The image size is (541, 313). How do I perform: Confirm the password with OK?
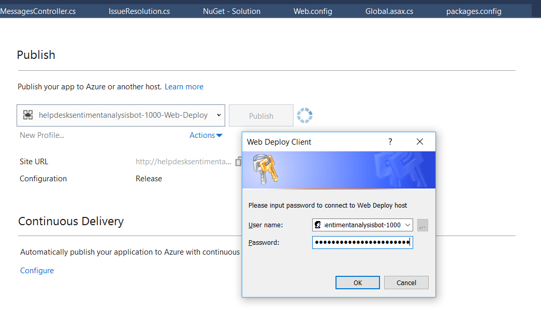tap(357, 283)
